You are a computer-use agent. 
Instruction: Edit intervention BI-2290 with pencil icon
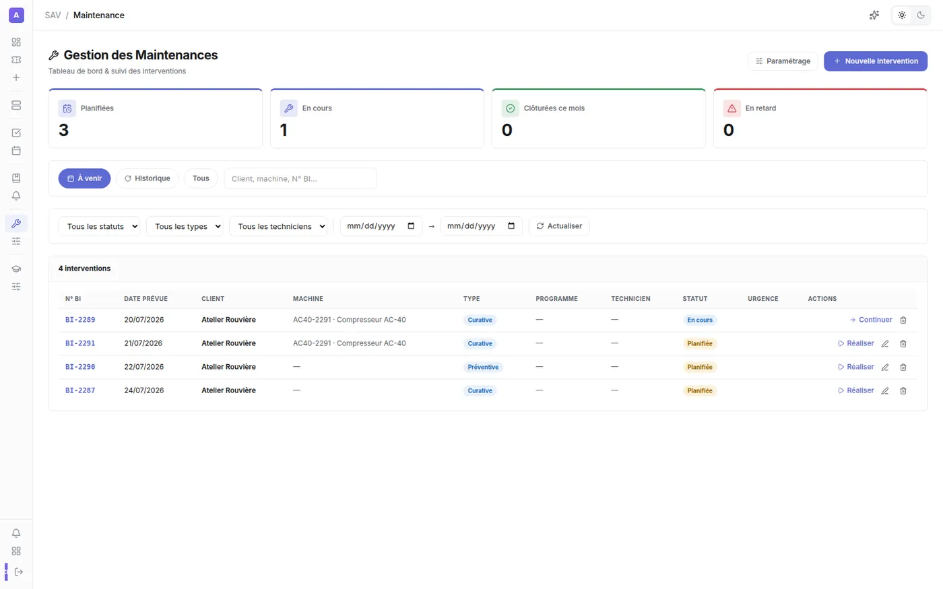click(x=885, y=368)
